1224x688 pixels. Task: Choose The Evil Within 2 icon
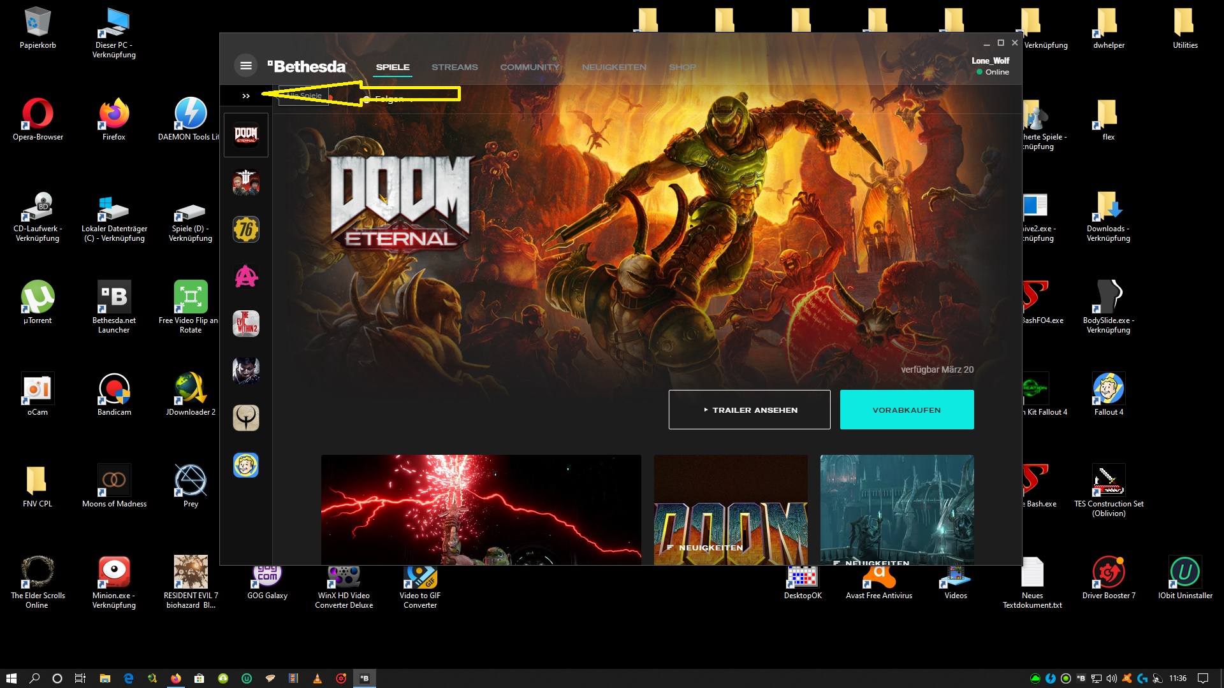click(246, 324)
